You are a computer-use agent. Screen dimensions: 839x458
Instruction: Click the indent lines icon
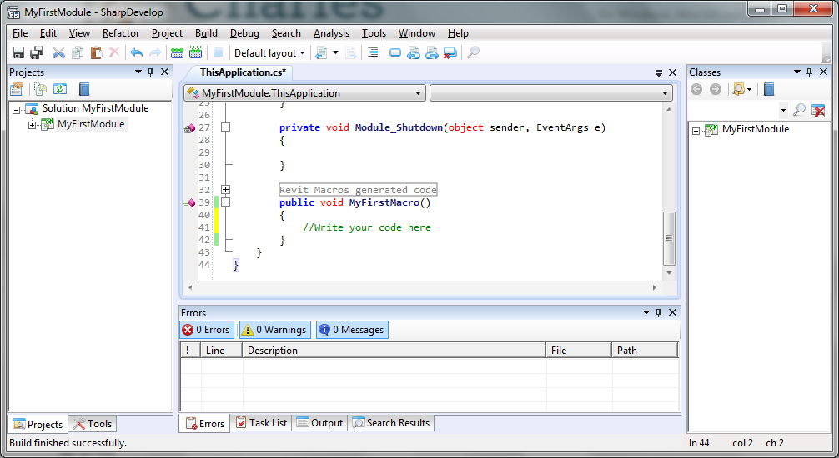click(373, 52)
